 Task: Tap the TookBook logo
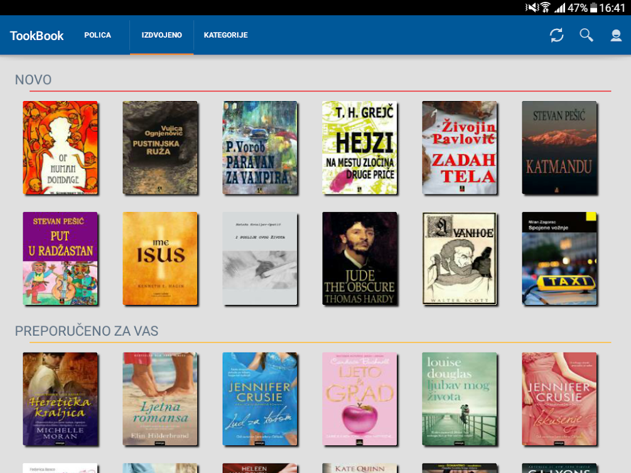click(36, 35)
